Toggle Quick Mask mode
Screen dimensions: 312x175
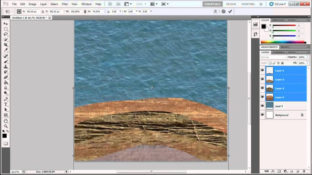click(5, 143)
